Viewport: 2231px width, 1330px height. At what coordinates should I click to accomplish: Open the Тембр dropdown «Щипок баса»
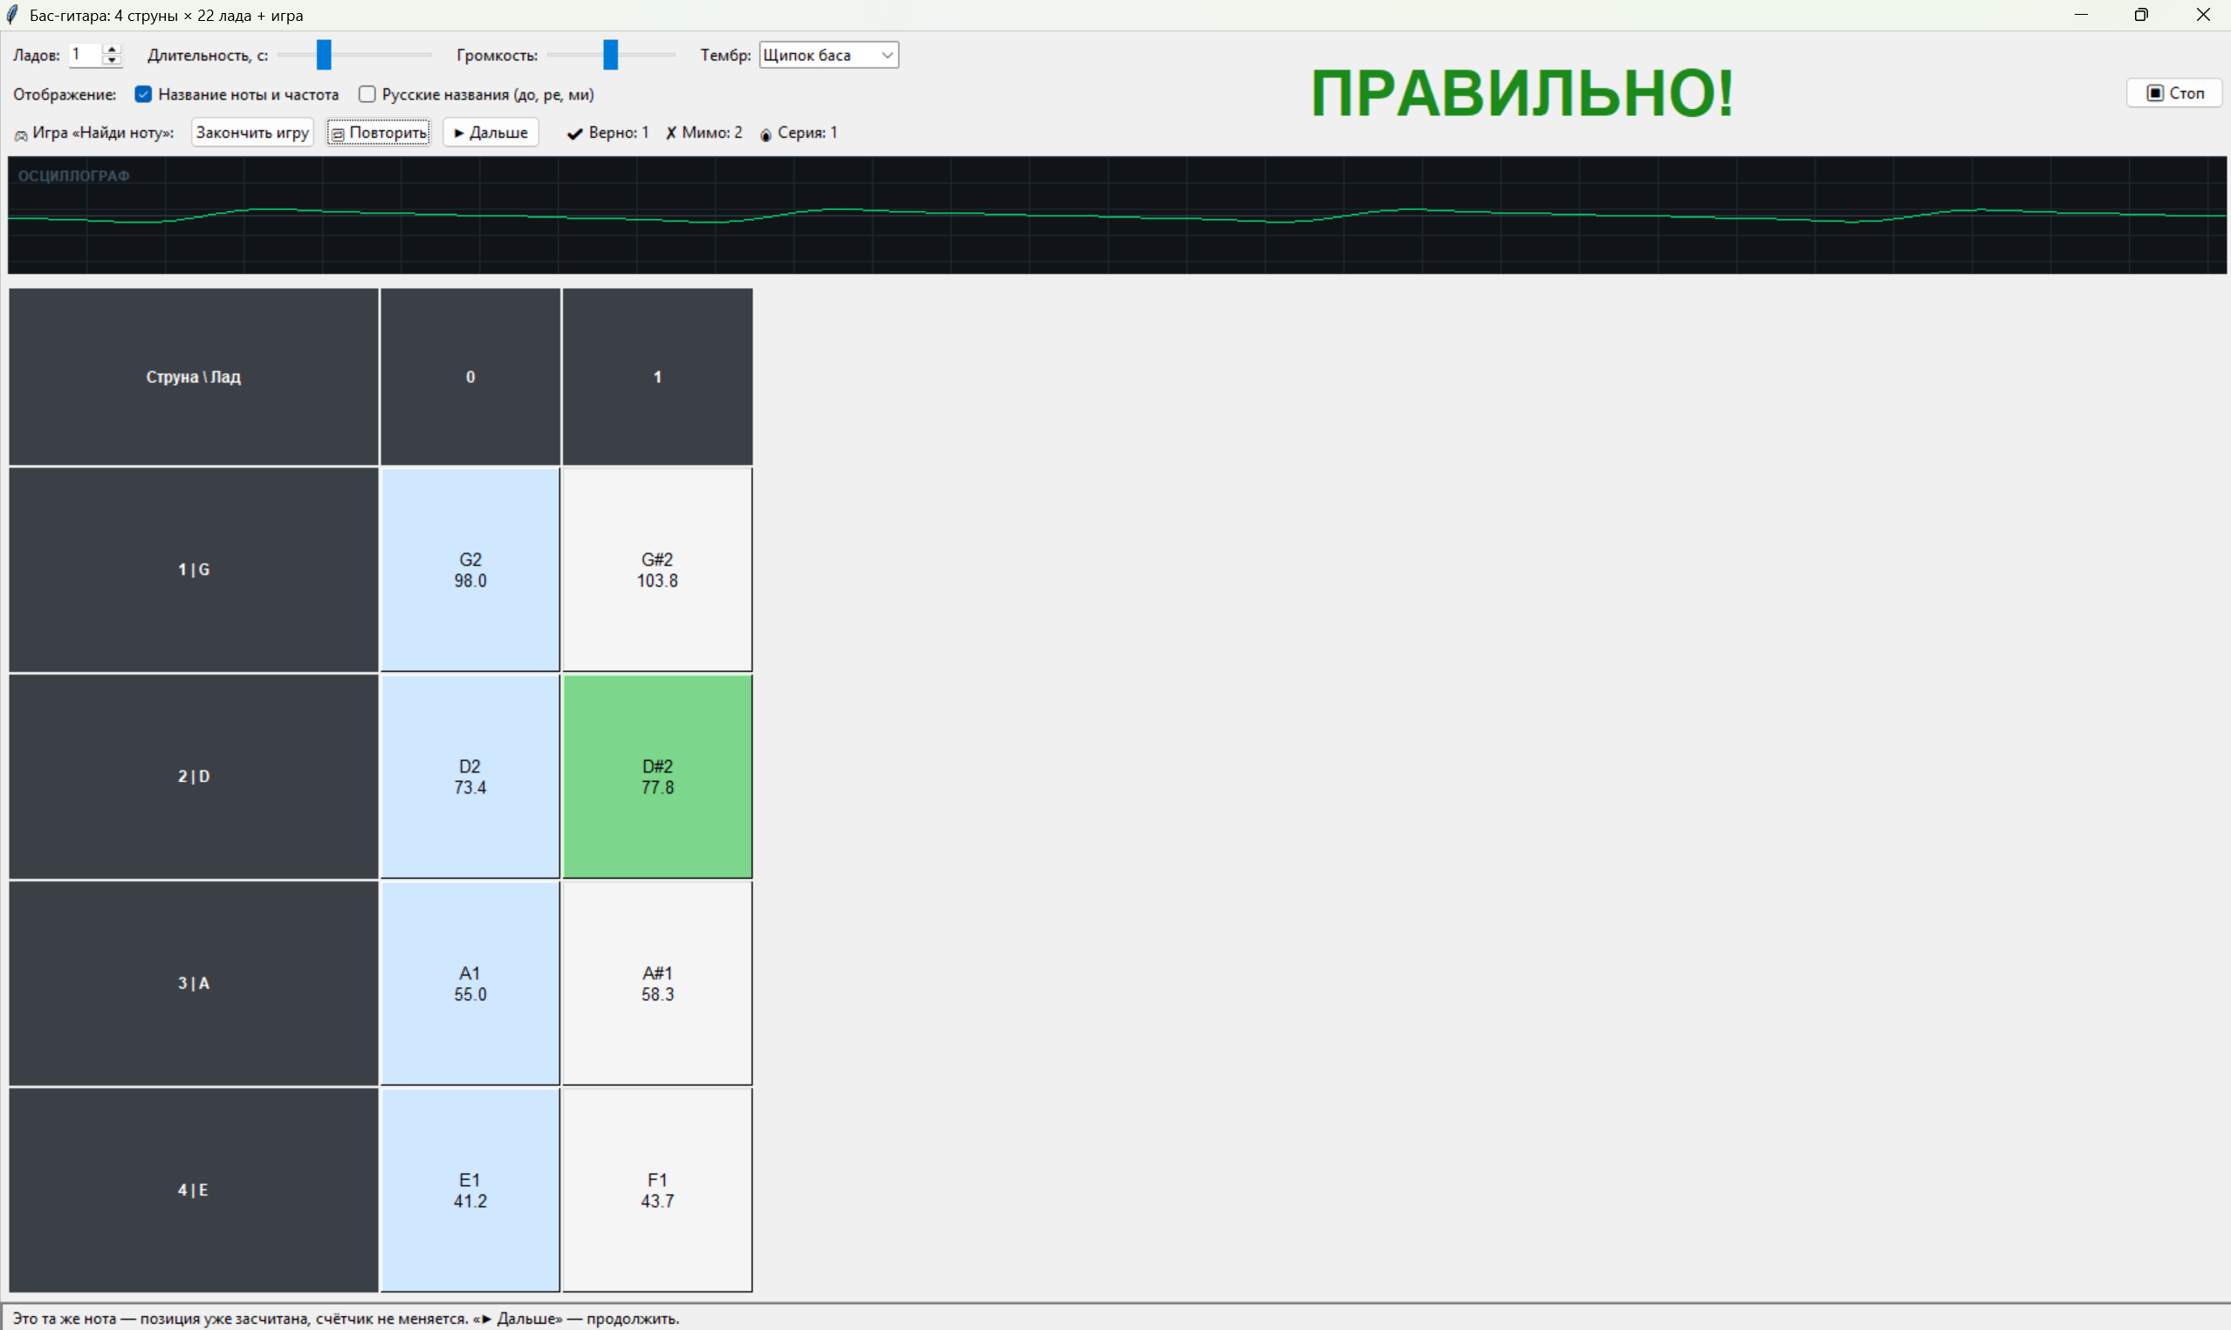[x=828, y=55]
